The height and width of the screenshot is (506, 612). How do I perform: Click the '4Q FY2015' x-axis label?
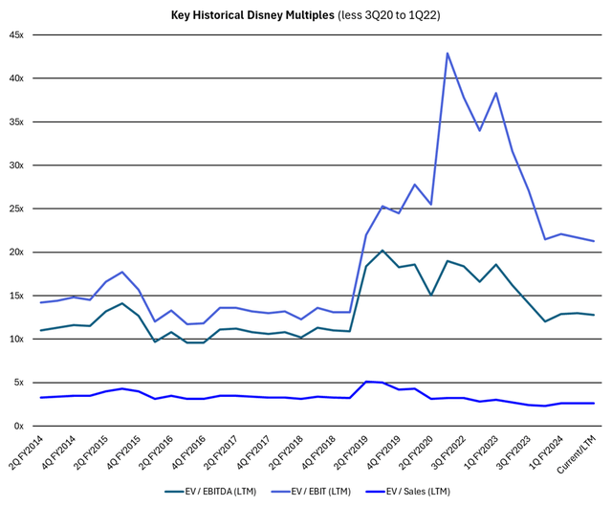point(123,452)
